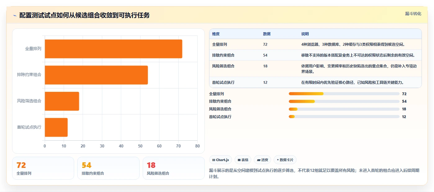Click chart y-axis label 排除约束组合
The height and width of the screenshot is (192, 434).
click(x=29, y=75)
